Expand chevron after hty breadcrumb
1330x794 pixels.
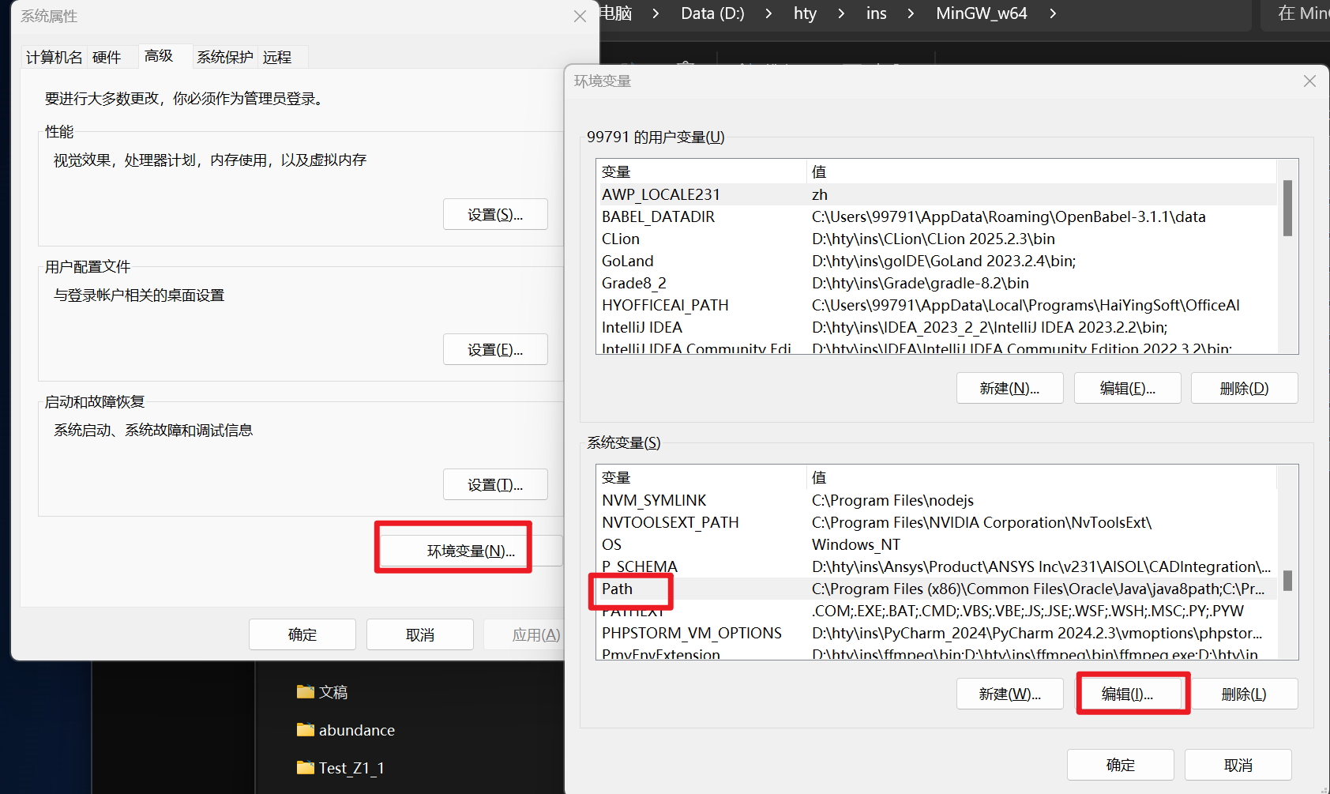(841, 13)
